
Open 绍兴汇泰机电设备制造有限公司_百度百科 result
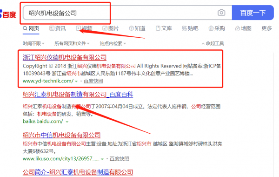tap(78, 94)
